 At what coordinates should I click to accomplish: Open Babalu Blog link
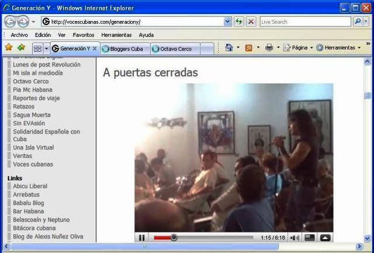[29, 203]
